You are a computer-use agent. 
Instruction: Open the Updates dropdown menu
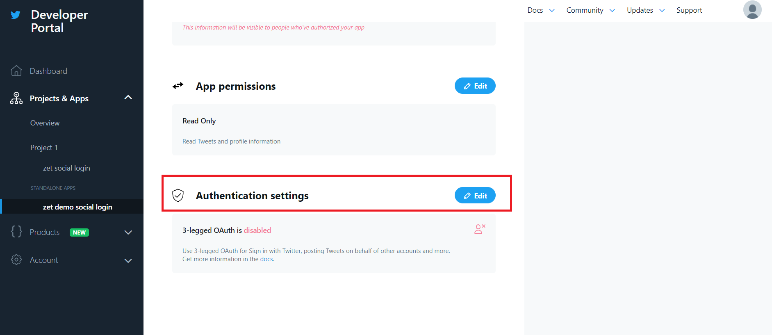[645, 10]
